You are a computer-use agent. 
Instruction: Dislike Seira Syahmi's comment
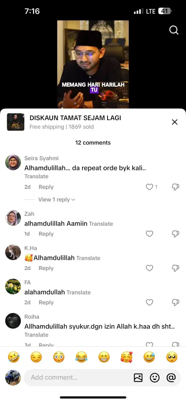175,187
